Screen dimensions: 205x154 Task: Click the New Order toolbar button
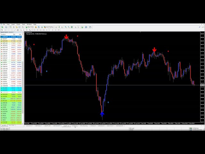click(x=30, y=27)
